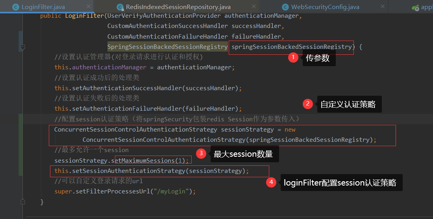Click the 'new' keyword
Image resolution: width=433 pixels, height=219 pixels.
tap(290, 130)
